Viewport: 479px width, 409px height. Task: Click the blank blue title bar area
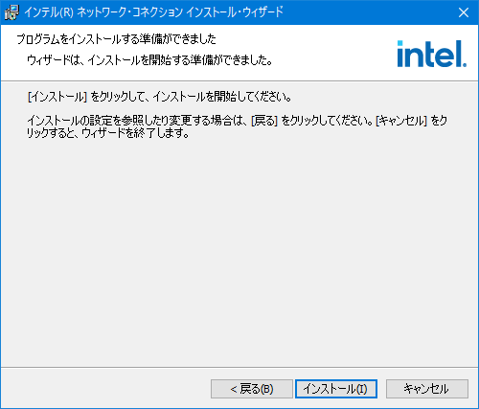point(367,12)
